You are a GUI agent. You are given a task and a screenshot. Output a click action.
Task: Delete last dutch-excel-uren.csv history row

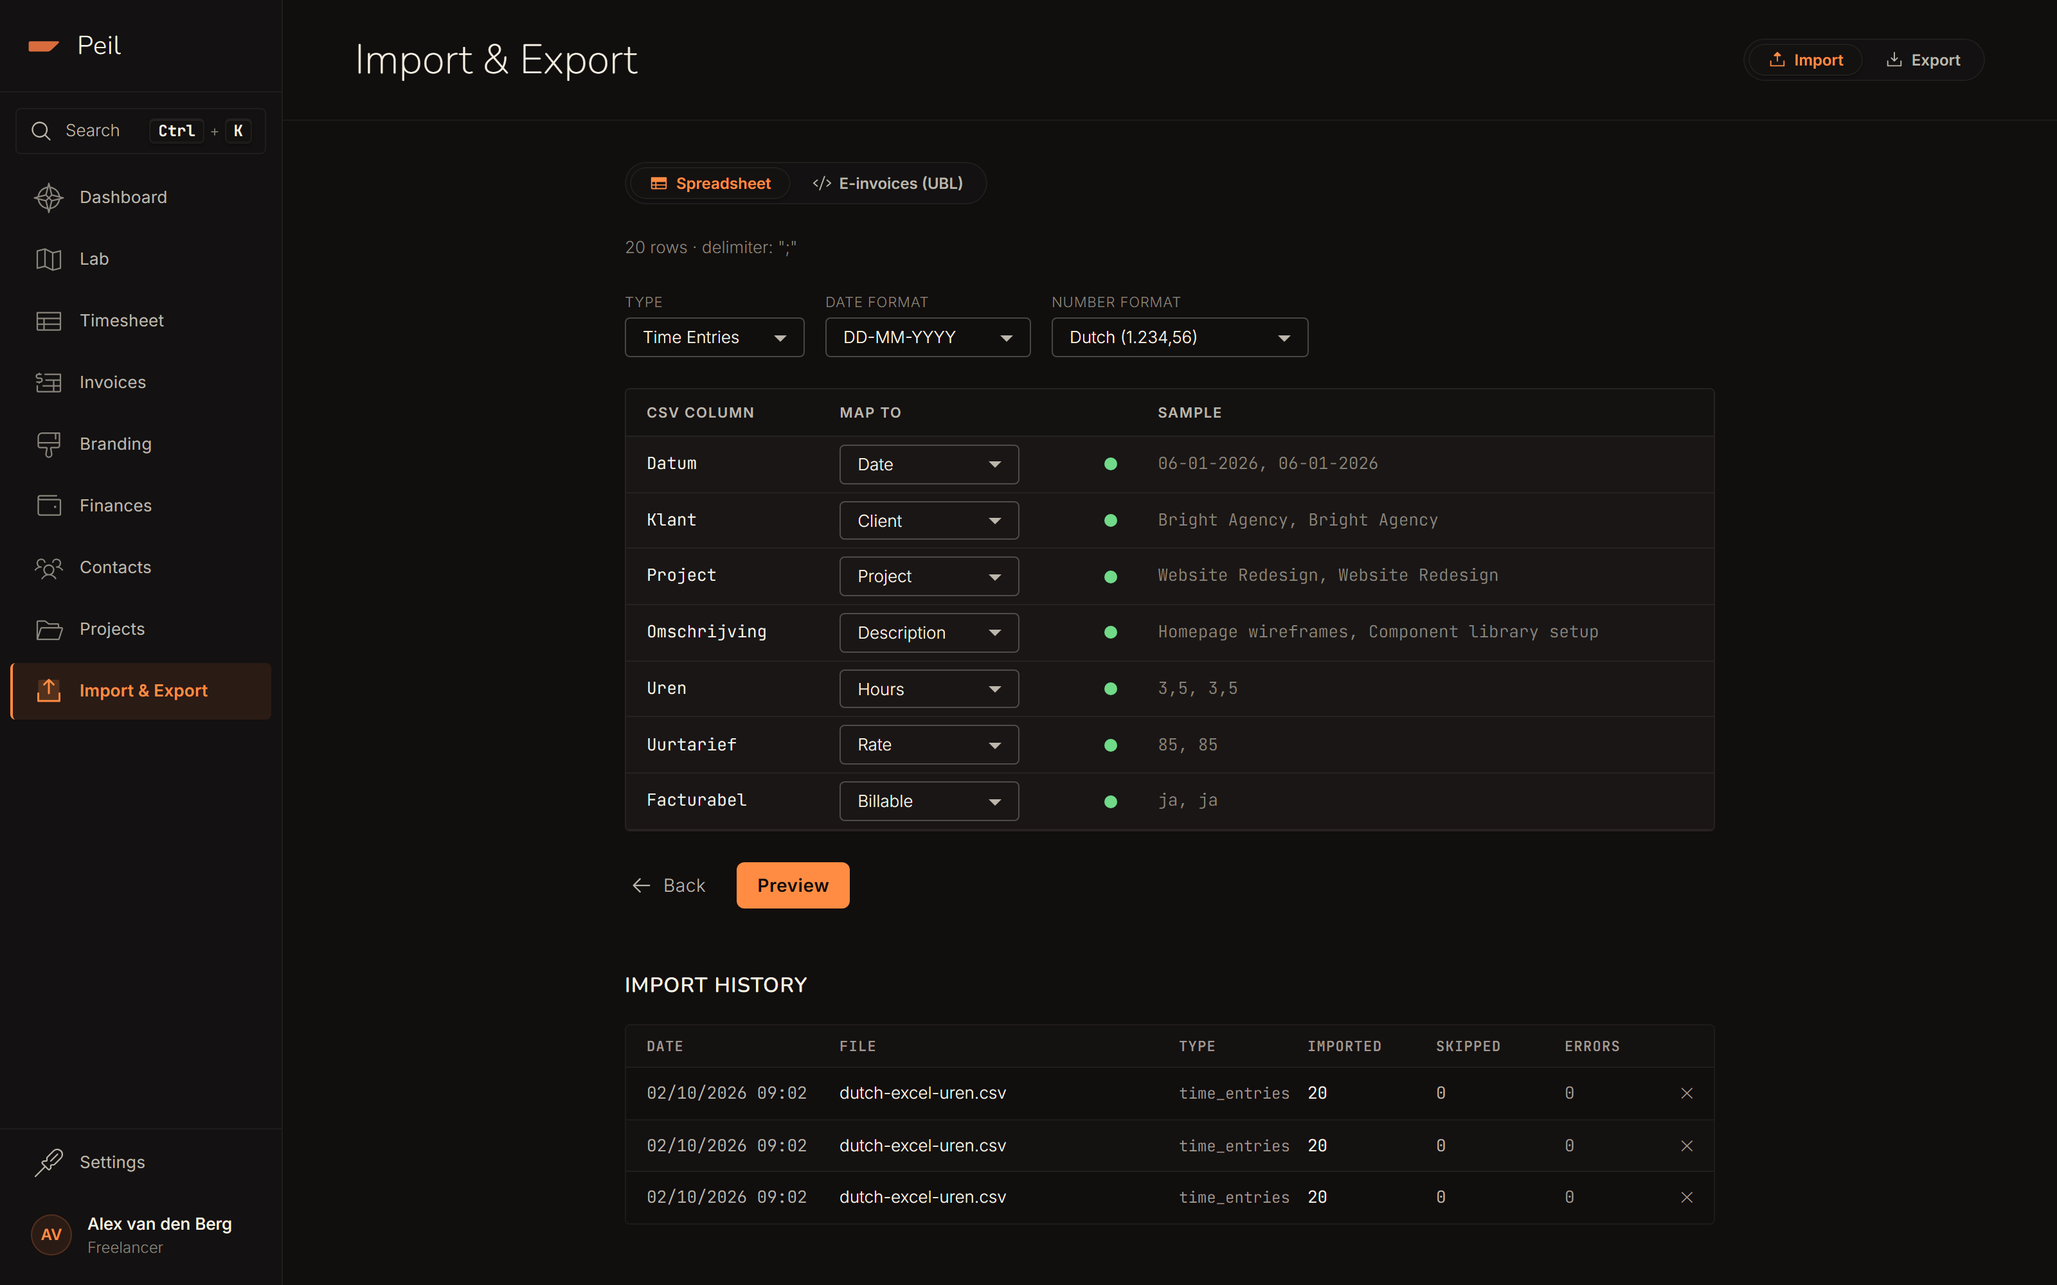click(x=1686, y=1196)
